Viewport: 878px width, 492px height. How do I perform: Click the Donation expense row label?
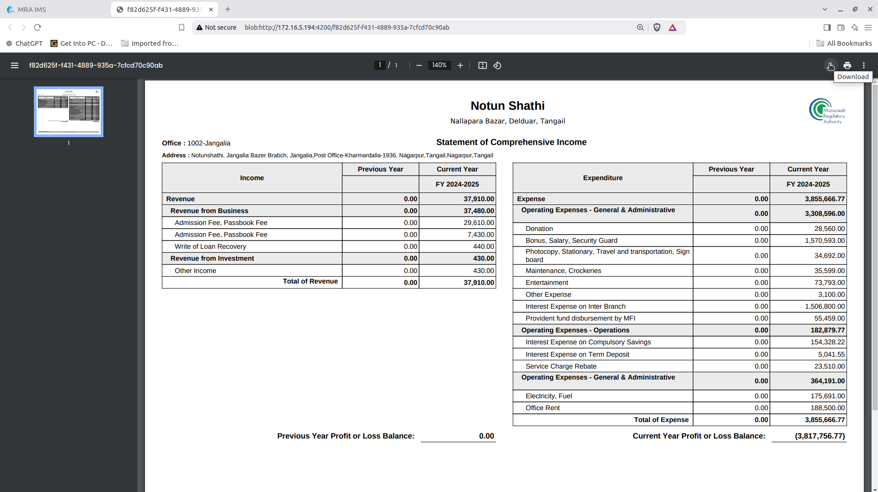(539, 229)
